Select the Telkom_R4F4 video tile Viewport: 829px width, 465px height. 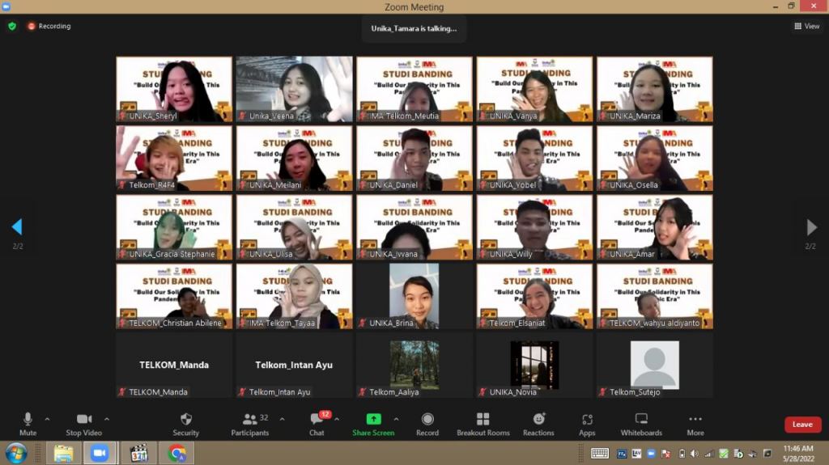pyautogui.click(x=174, y=159)
